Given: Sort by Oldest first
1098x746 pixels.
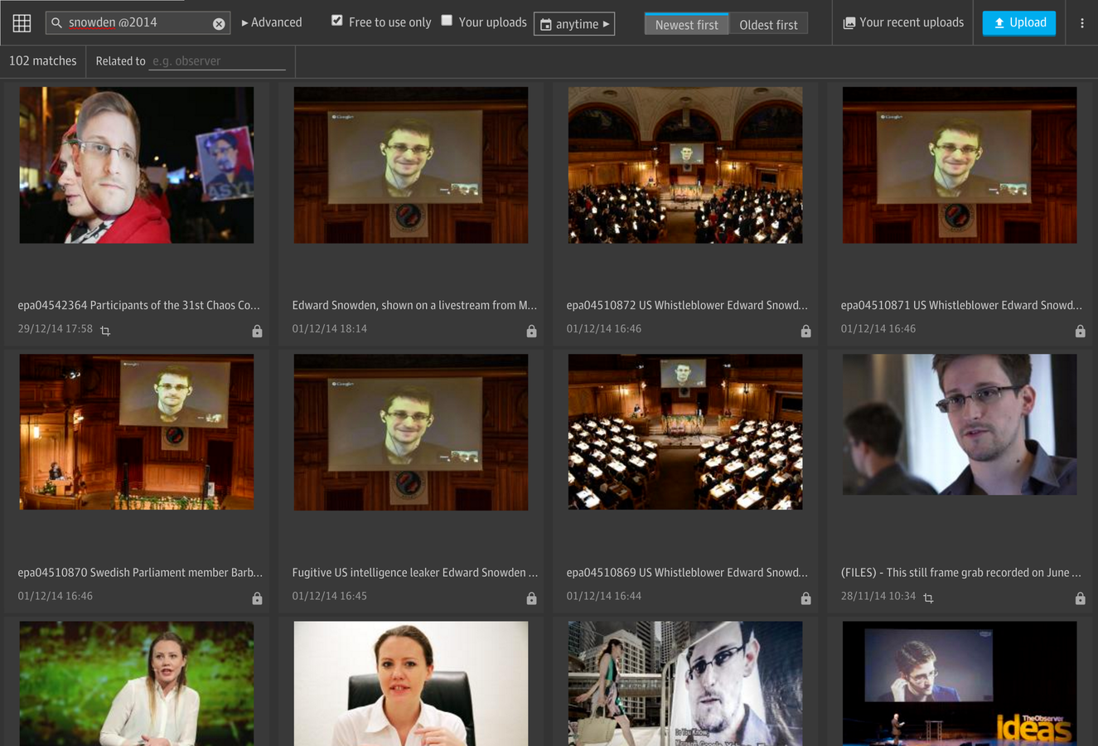Looking at the screenshot, I should tap(768, 24).
